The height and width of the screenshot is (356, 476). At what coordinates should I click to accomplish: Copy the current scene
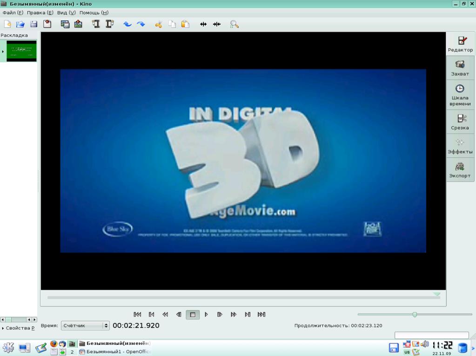[172, 24]
